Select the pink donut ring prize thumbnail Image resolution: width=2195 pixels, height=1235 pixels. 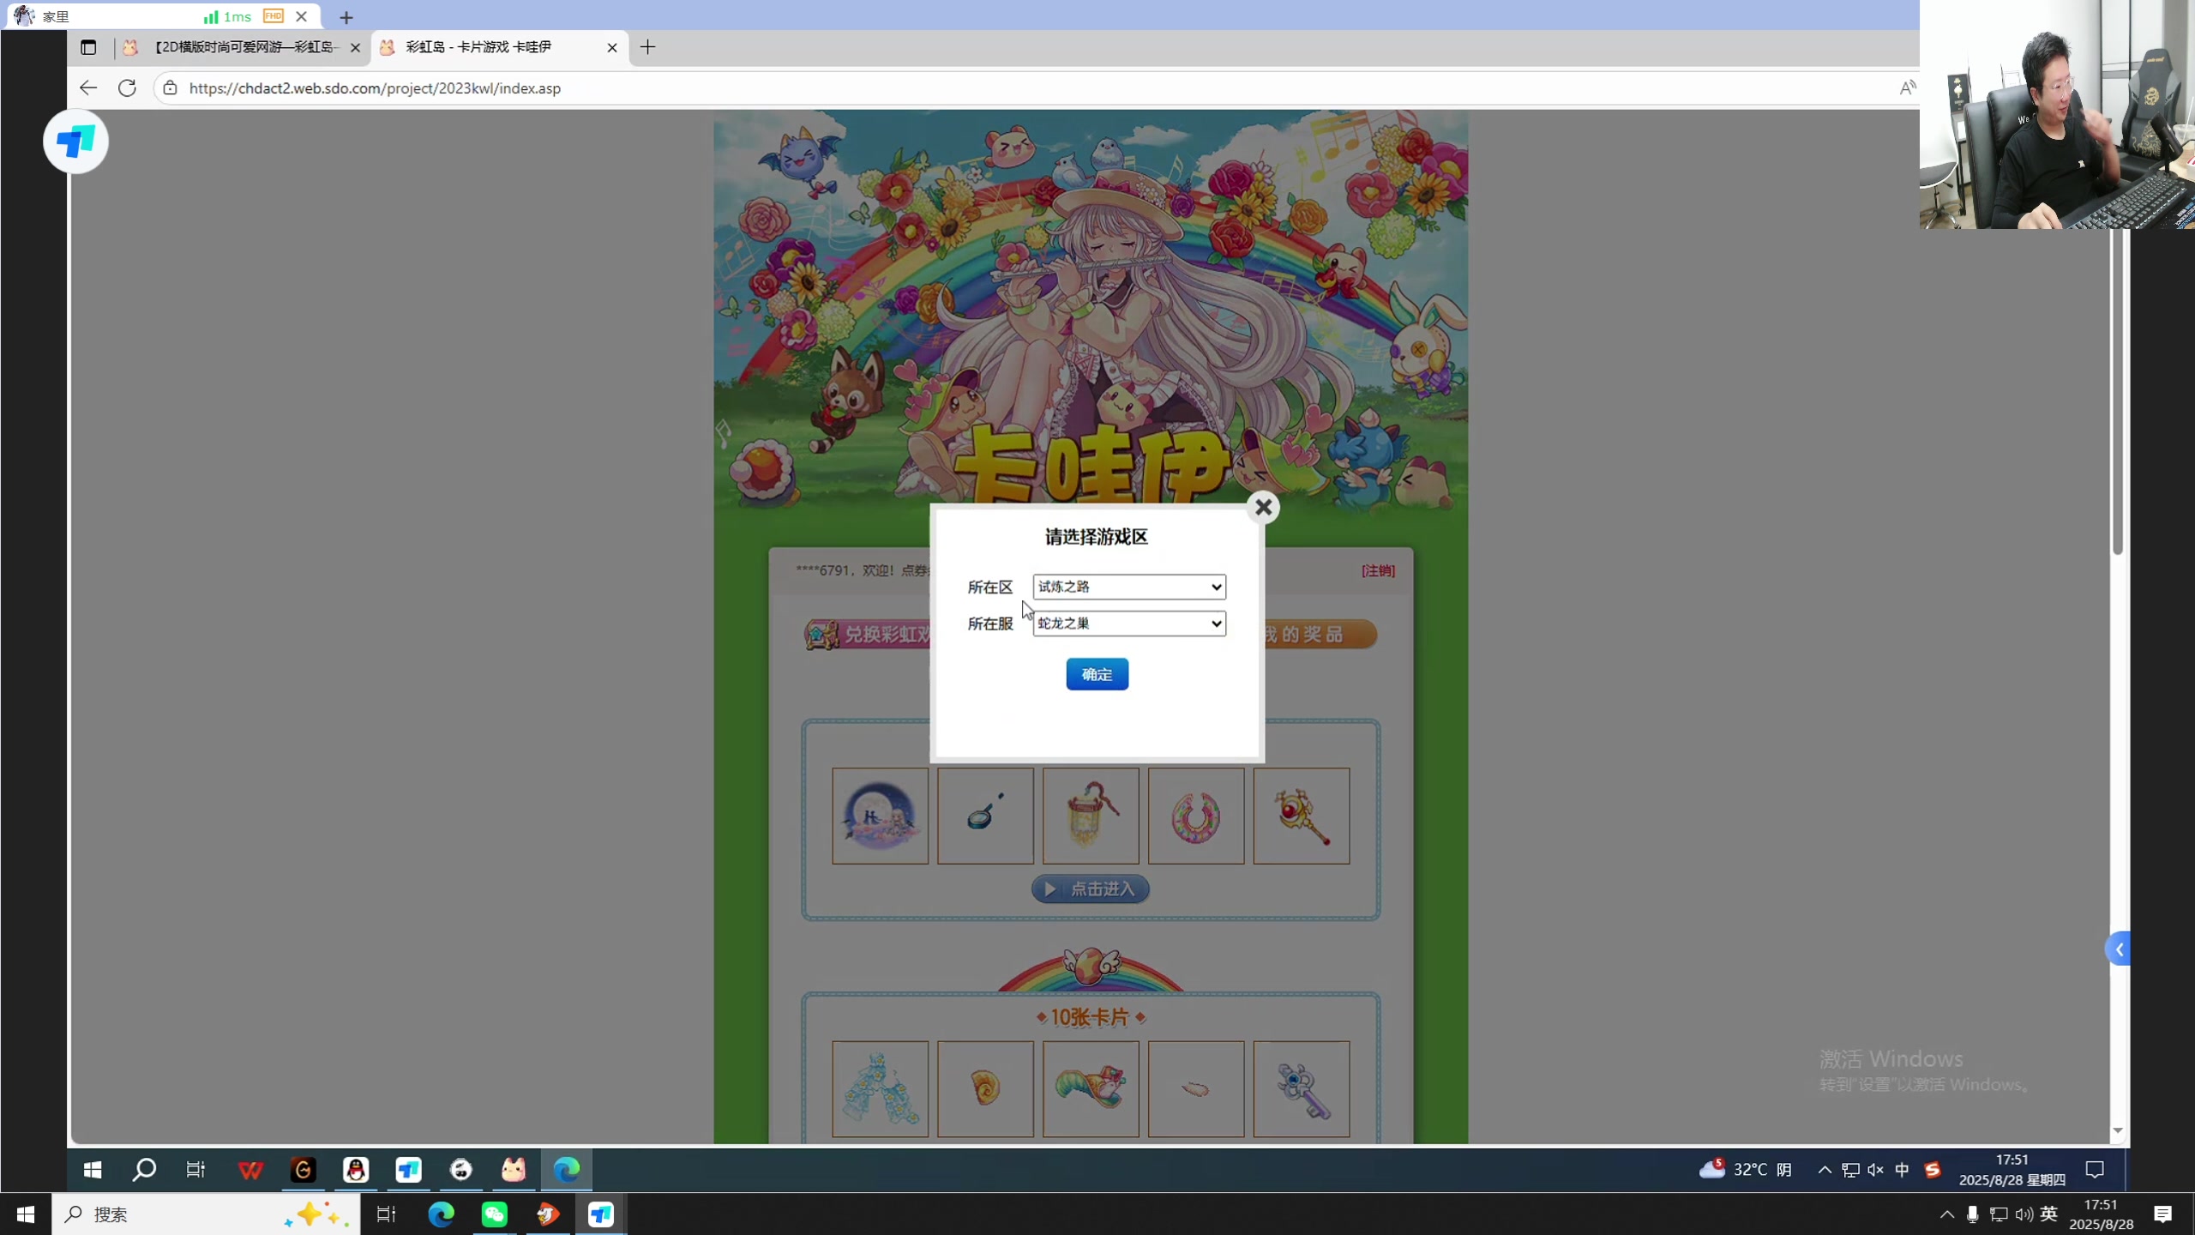pos(1196,816)
